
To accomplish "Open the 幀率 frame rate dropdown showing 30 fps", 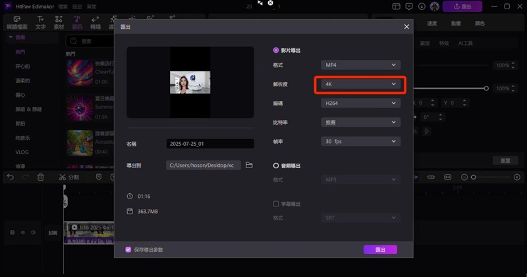I will [x=361, y=141].
